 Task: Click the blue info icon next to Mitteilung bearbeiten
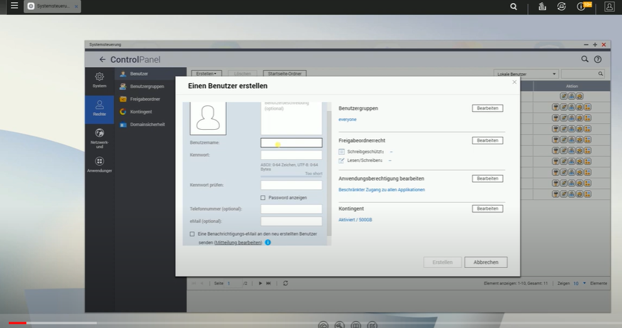point(268,242)
